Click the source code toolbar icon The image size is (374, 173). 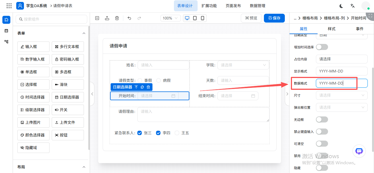(x=97, y=18)
